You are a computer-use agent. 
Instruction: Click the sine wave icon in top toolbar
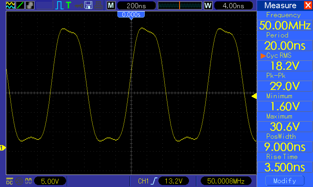tap(10, 5)
